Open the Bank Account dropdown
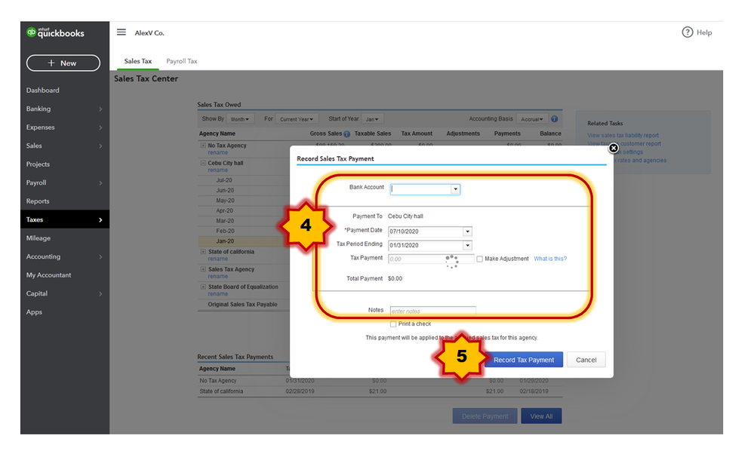 point(455,189)
